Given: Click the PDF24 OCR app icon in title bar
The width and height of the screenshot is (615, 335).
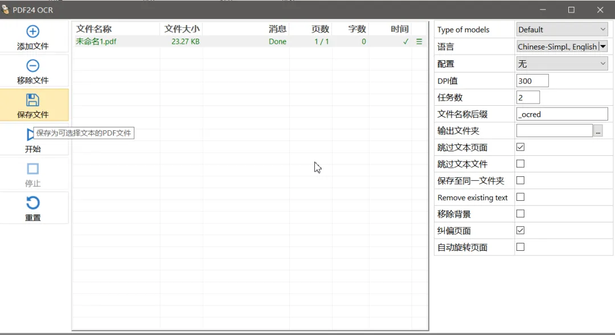Looking at the screenshot, I should click(5, 10).
